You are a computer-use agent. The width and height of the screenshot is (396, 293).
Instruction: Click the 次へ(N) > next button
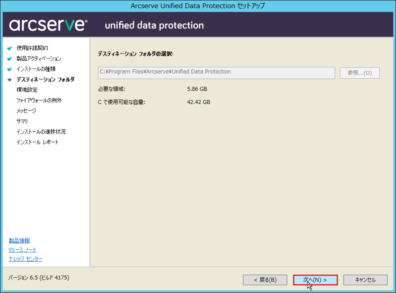[315, 280]
